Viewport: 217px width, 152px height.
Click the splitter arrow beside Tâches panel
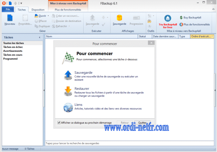click(x=44, y=90)
